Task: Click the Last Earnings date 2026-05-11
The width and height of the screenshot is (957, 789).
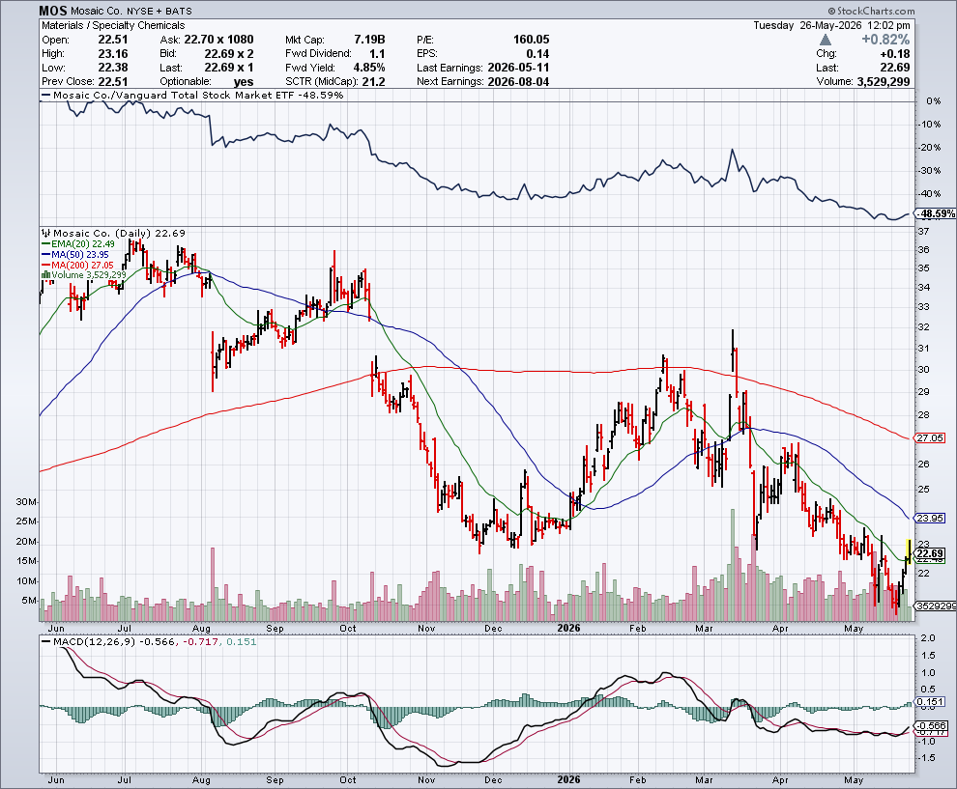Action: click(519, 68)
